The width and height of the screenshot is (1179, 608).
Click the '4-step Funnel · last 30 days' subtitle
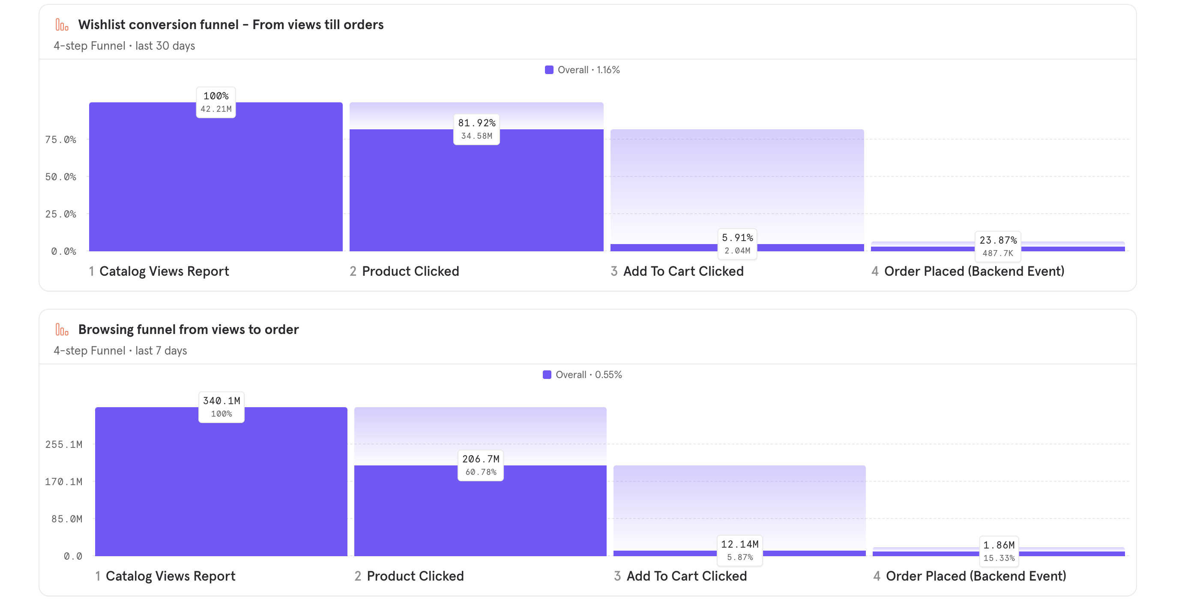124,46
